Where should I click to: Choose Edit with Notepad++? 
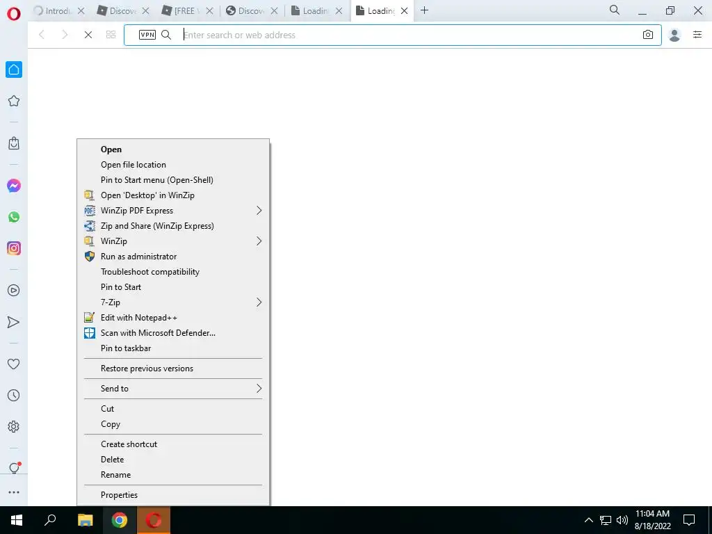click(173, 318)
